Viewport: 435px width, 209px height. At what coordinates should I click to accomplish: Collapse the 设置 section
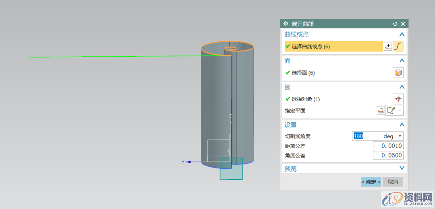tap(402, 125)
